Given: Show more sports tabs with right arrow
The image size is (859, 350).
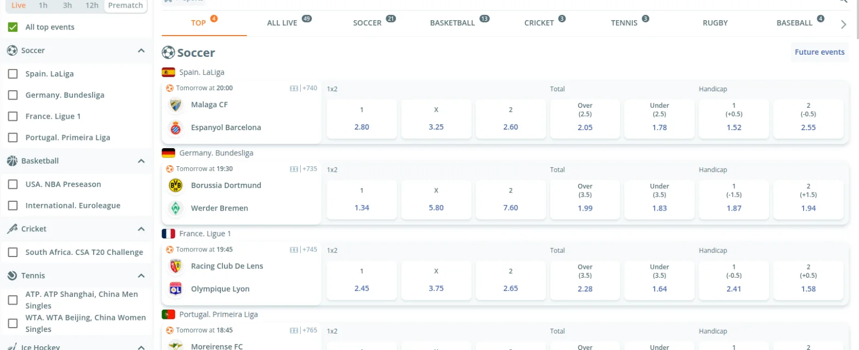Looking at the screenshot, I should [x=843, y=24].
